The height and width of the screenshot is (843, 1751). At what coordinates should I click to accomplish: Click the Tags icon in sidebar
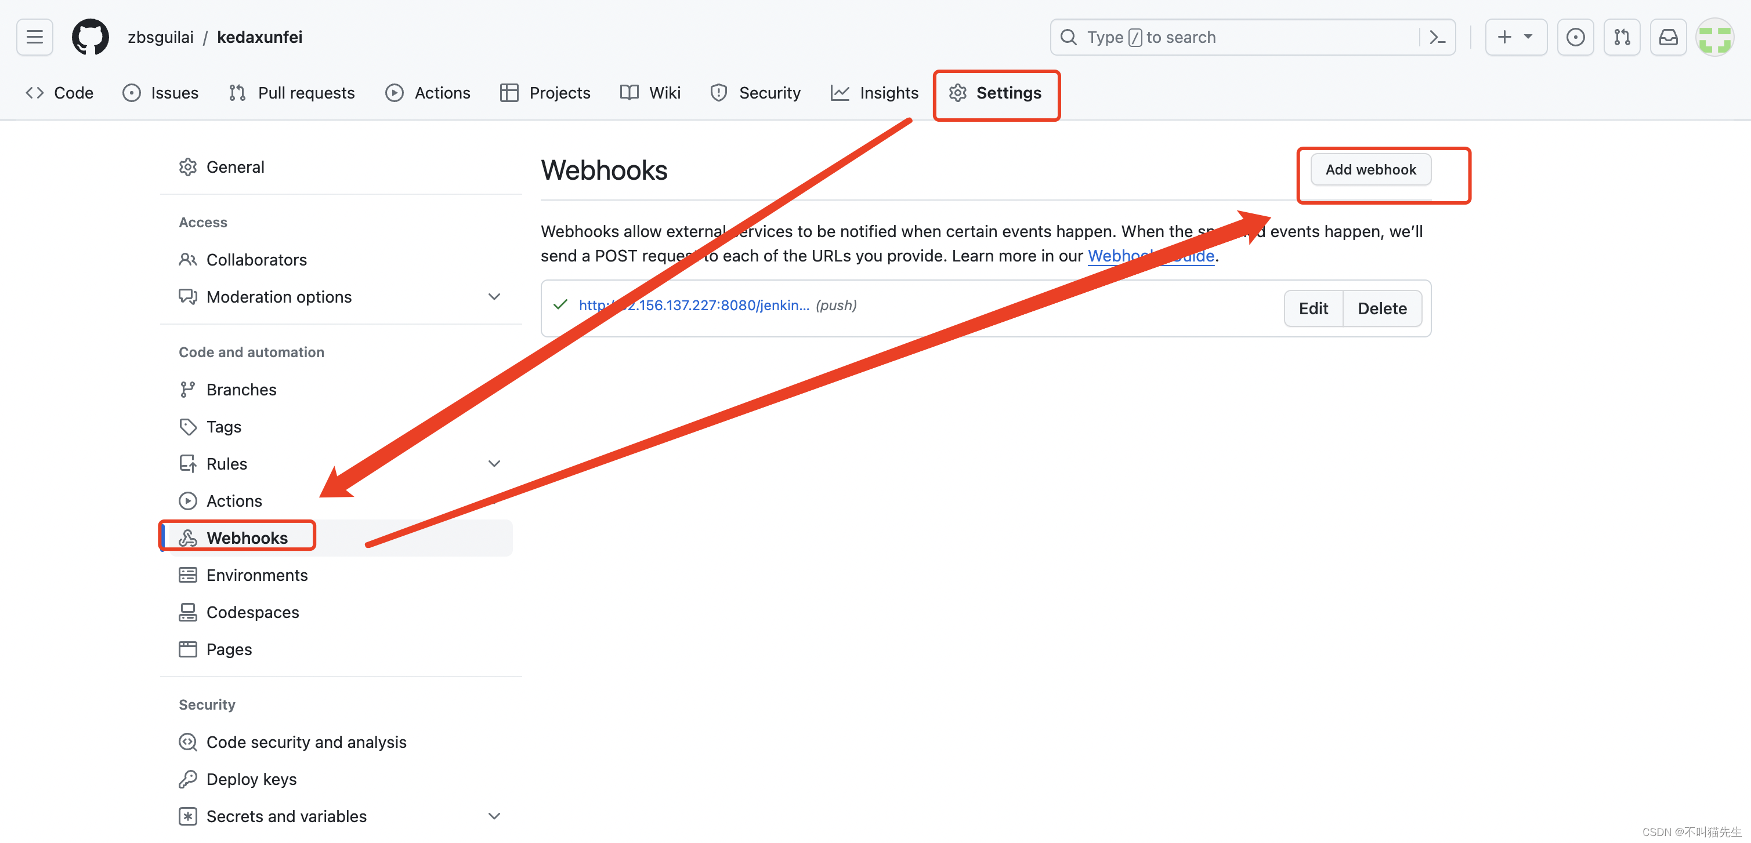pos(186,426)
